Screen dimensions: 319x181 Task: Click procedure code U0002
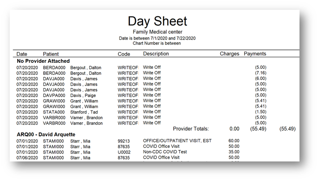(x=124, y=152)
